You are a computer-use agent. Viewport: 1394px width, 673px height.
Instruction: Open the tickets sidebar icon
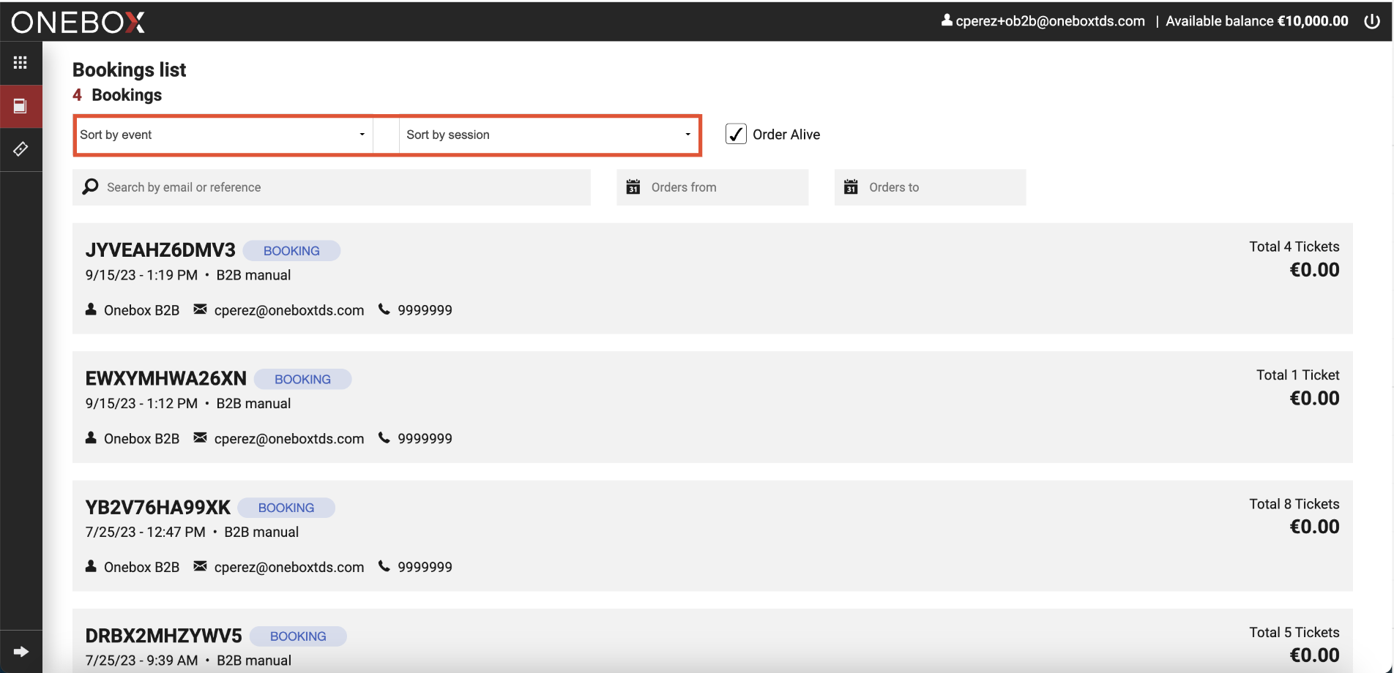(x=20, y=149)
